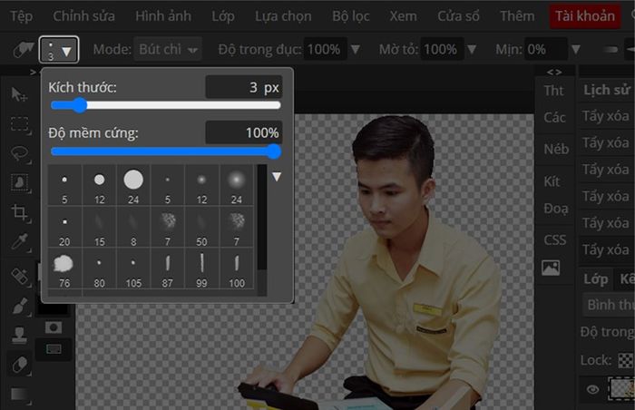The width and height of the screenshot is (635, 410).
Task: Click the eraser tool preset icon in options bar
Action: (x=23, y=50)
